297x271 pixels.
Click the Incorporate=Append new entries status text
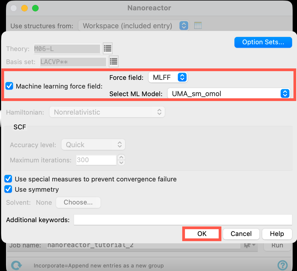(99, 266)
